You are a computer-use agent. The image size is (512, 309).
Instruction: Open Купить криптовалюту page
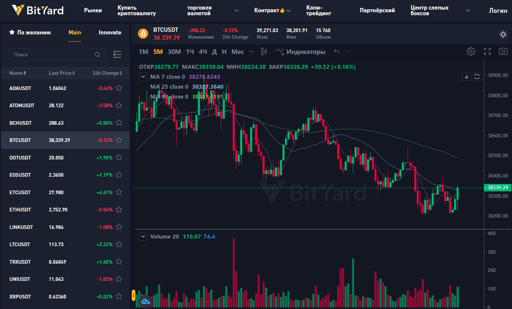pyautogui.click(x=137, y=11)
